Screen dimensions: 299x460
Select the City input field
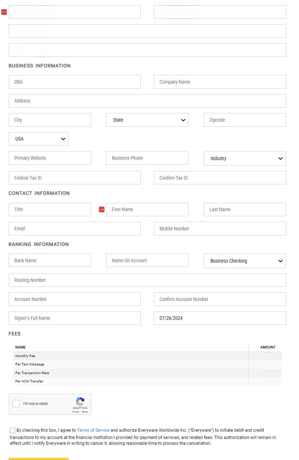(50, 120)
